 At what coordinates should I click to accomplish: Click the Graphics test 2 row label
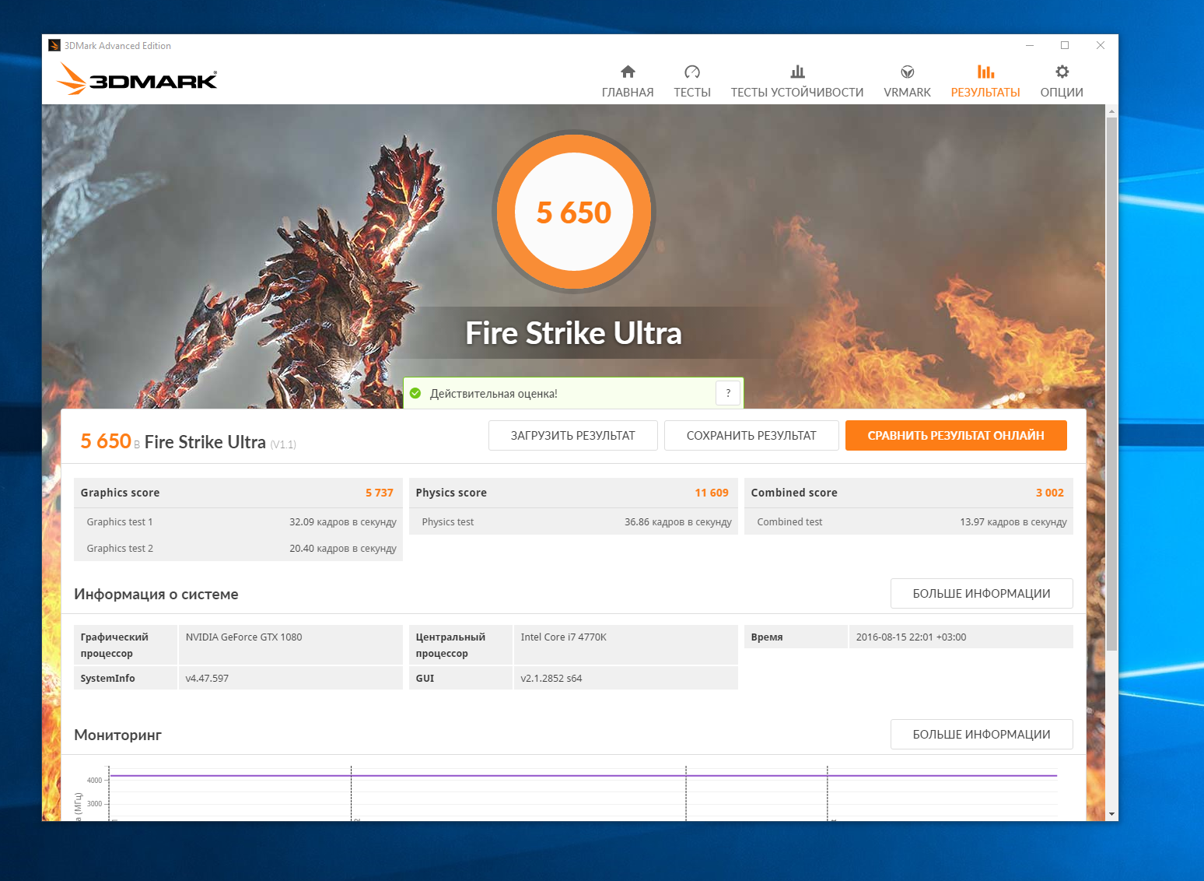(120, 549)
